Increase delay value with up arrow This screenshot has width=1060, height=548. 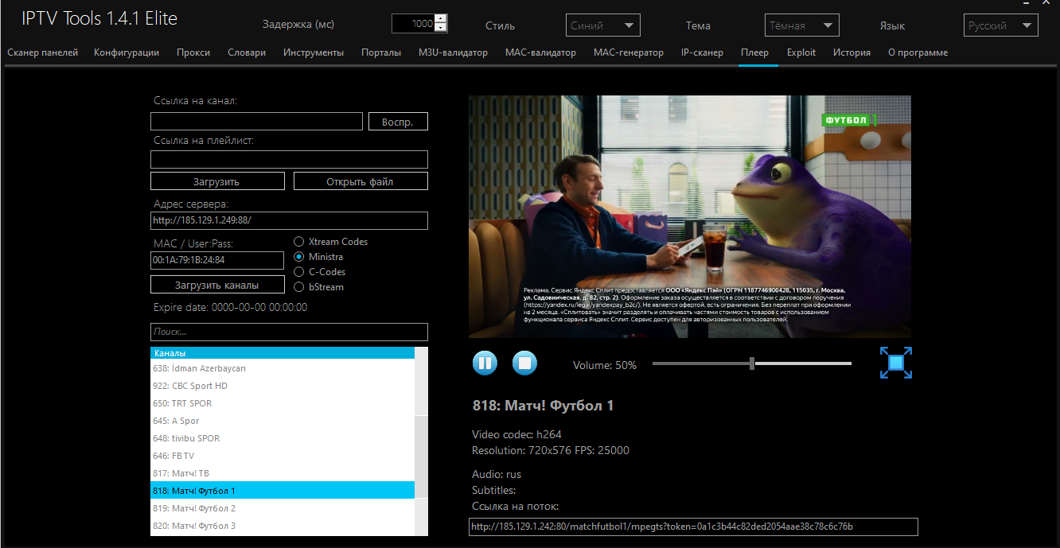tap(441, 19)
